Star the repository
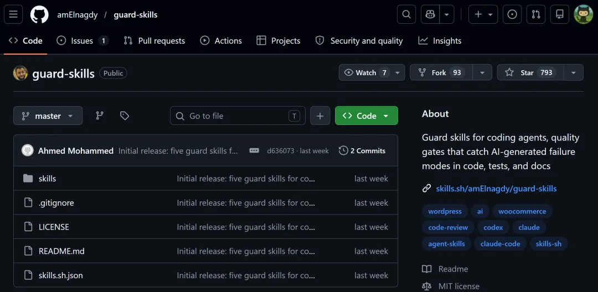 (x=530, y=72)
